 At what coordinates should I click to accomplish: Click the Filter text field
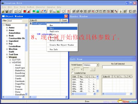(15, 21)
